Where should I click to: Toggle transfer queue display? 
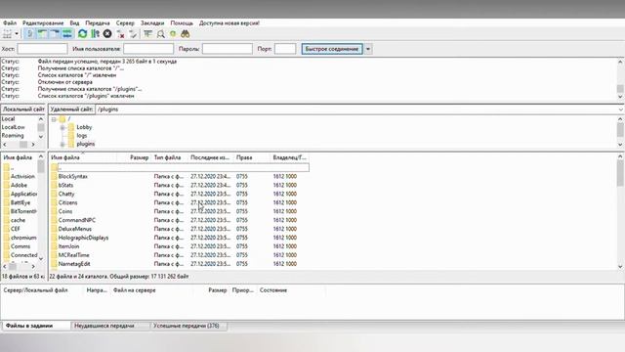[x=67, y=34]
